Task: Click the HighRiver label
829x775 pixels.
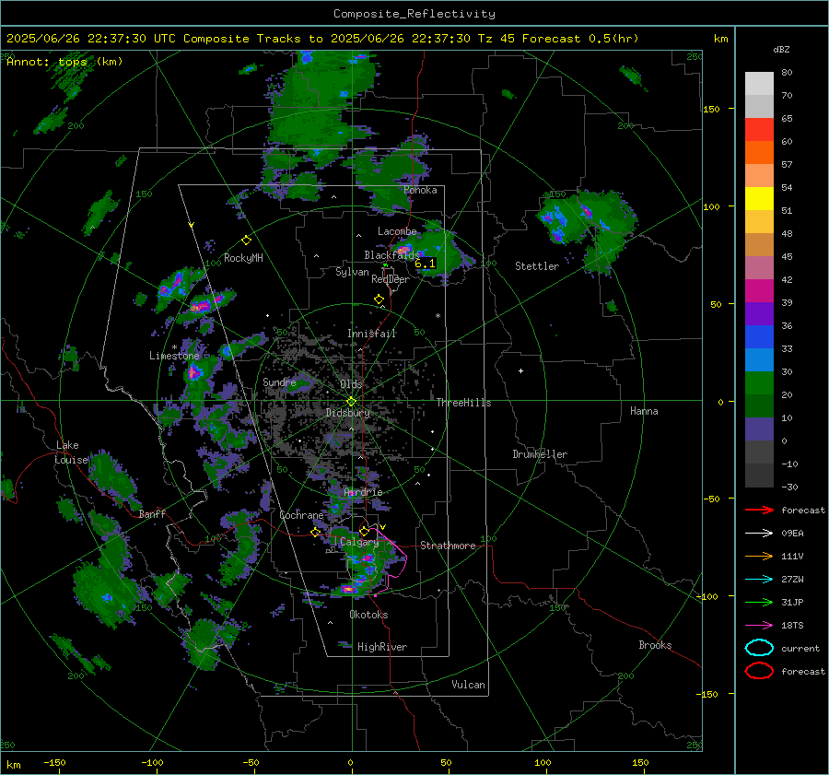Action: [x=382, y=647]
